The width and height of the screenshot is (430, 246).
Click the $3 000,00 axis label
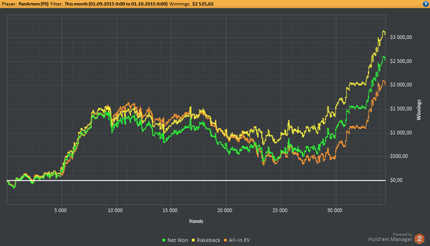pyautogui.click(x=401, y=37)
